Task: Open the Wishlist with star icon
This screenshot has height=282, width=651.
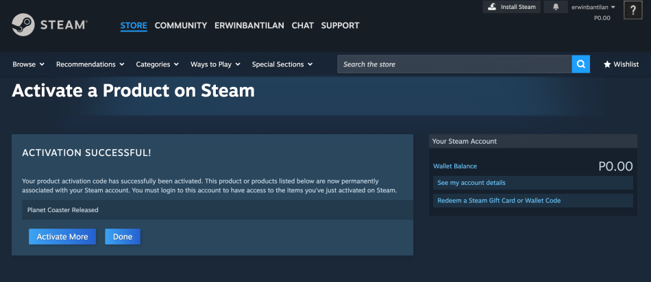Action: (621, 64)
